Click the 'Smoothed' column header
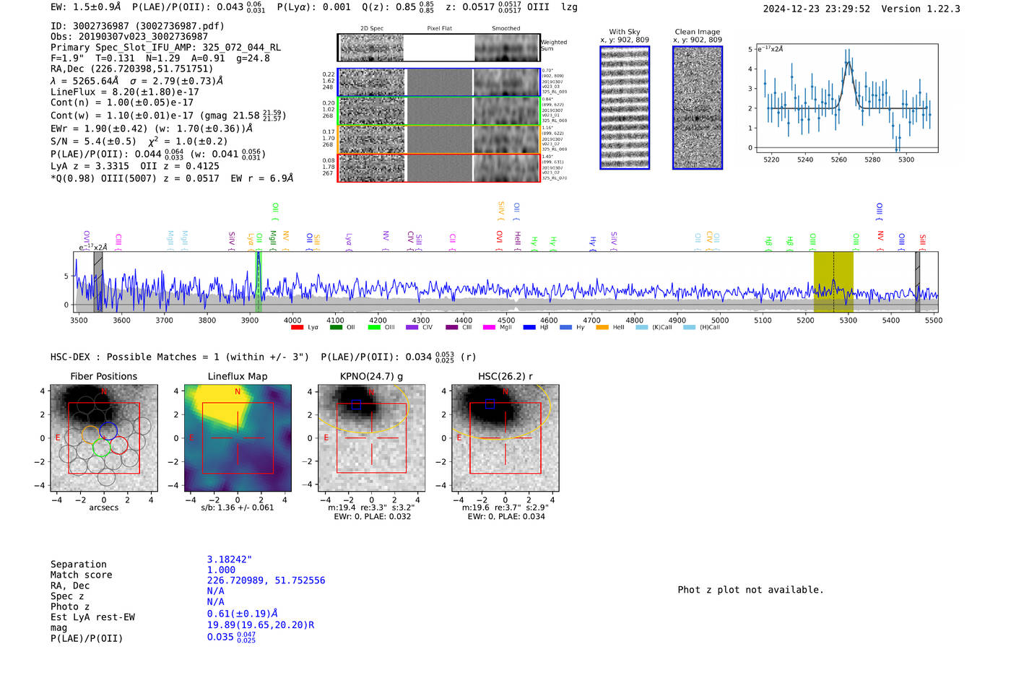1011x688 pixels. [506, 29]
